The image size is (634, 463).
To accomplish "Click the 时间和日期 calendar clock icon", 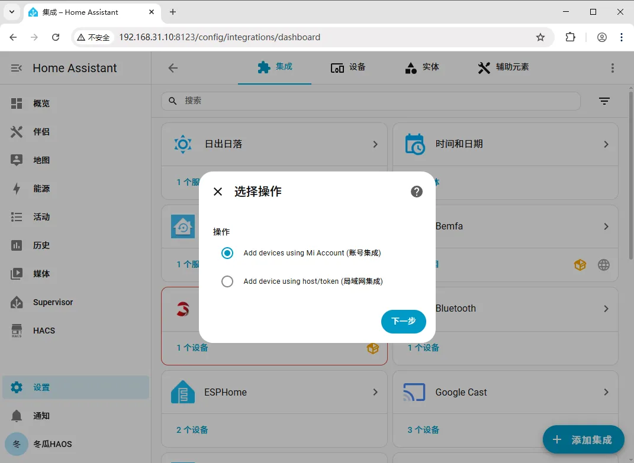I will [x=414, y=144].
